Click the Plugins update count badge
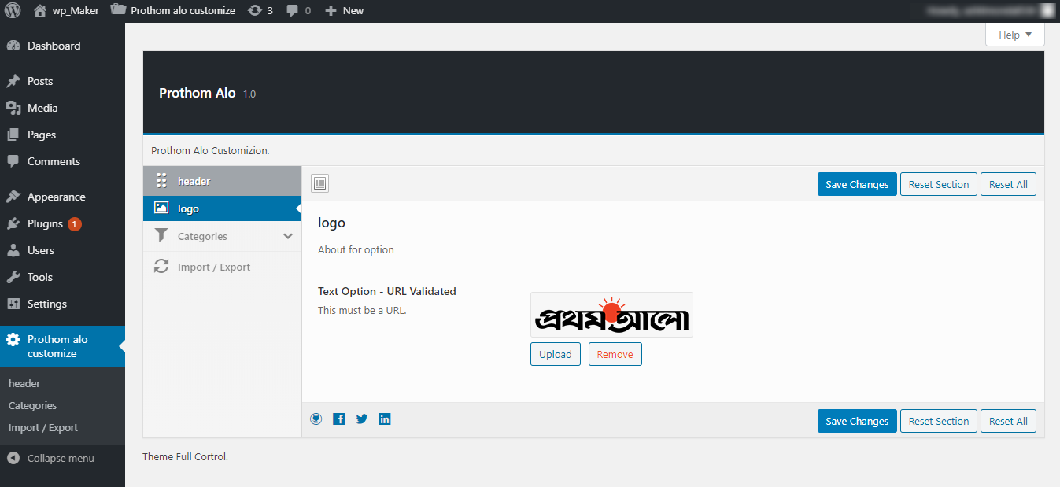1060x487 pixels. 75,224
